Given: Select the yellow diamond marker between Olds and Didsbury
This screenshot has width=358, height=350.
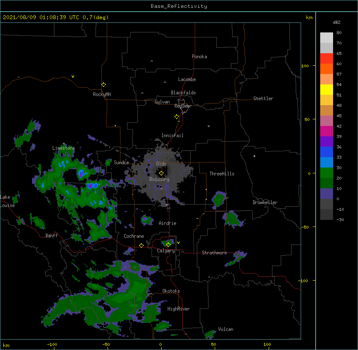Looking at the screenshot, I should [161, 173].
